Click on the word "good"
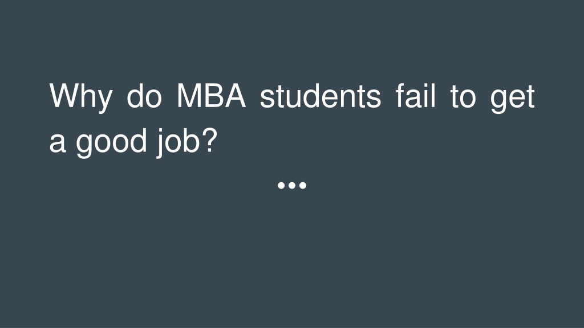The width and height of the screenshot is (584, 328). [x=111, y=142]
